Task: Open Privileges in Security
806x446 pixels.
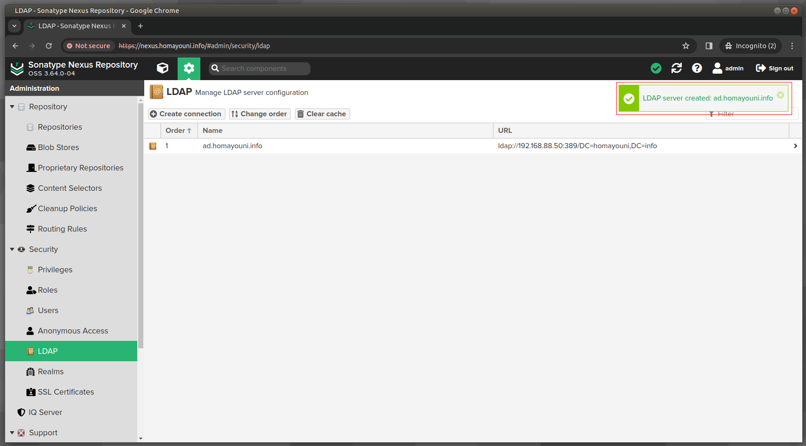Action: pos(55,270)
